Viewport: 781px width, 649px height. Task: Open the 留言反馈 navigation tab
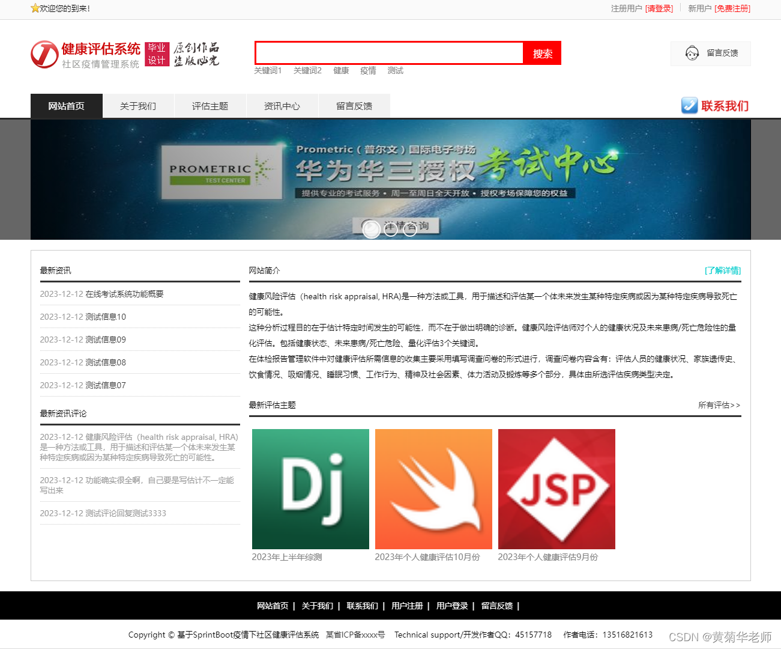(x=354, y=106)
